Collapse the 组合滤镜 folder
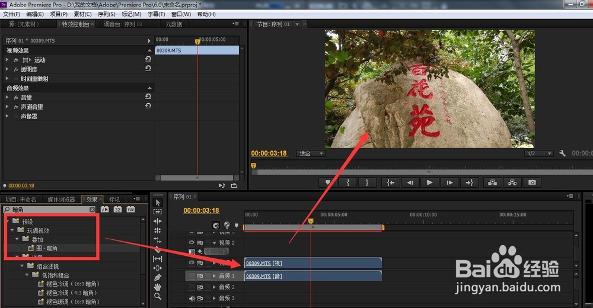 coord(22,266)
